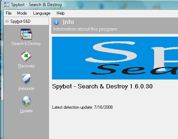Click the version text 1.6.0.30
This screenshot has width=178, height=139.
coord(141,86)
